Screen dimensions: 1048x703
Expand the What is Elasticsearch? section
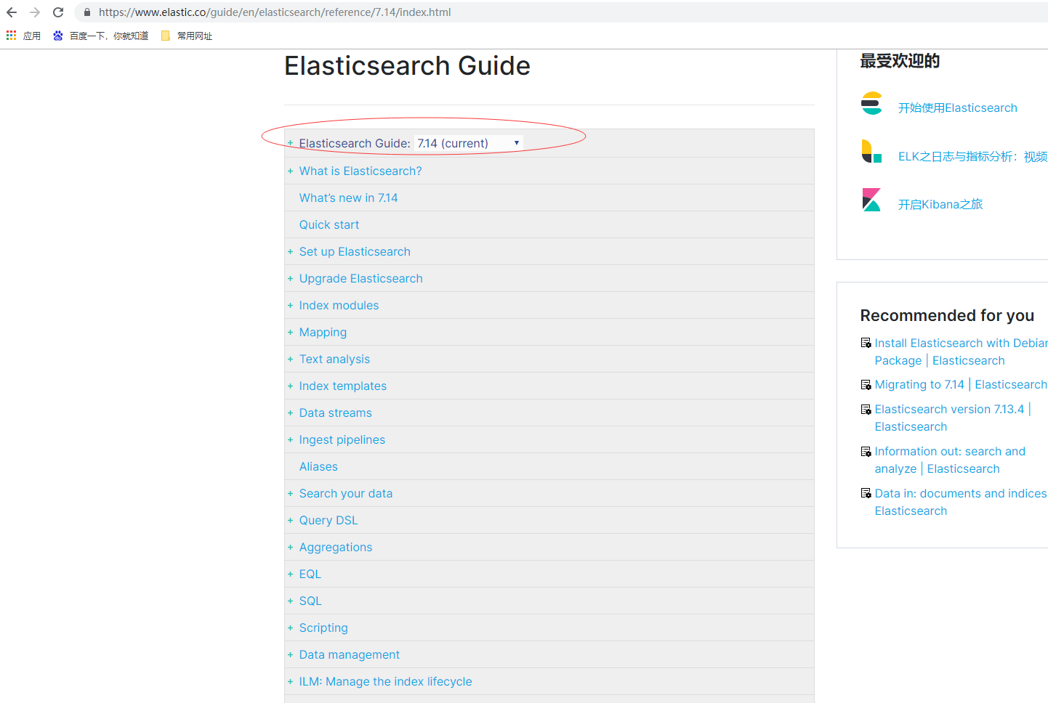[290, 171]
